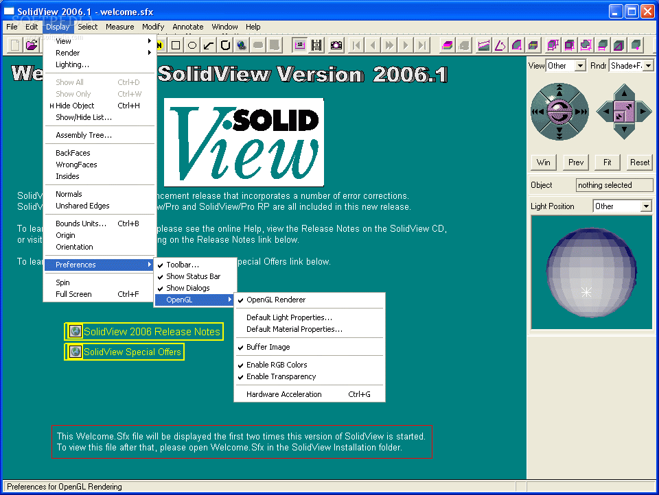Expand the OpenGL submenu
The width and height of the screenshot is (659, 495).
[x=194, y=300]
